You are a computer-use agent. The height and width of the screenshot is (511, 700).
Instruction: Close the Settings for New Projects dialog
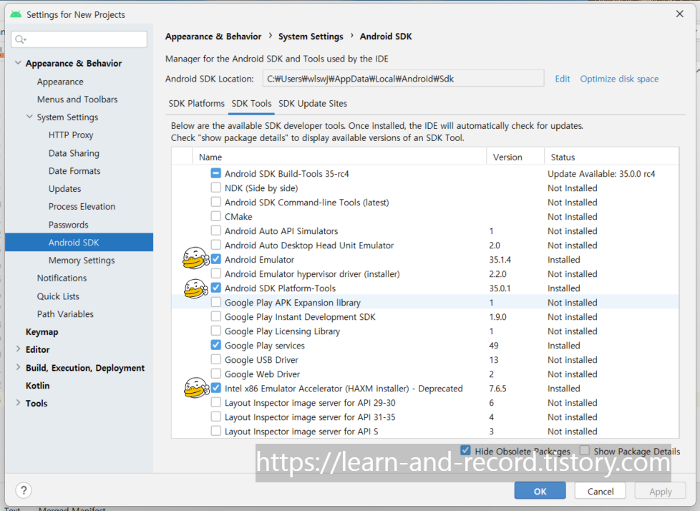pos(679,14)
